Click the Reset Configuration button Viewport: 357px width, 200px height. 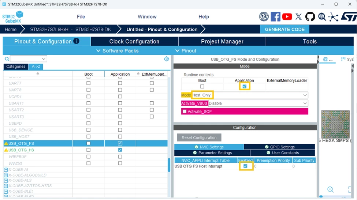(x=199, y=137)
